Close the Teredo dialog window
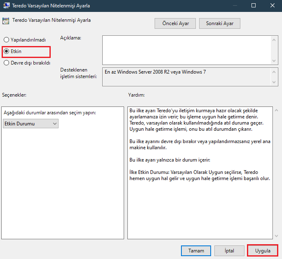Viewport: 282px width, 259px height. [272, 6]
